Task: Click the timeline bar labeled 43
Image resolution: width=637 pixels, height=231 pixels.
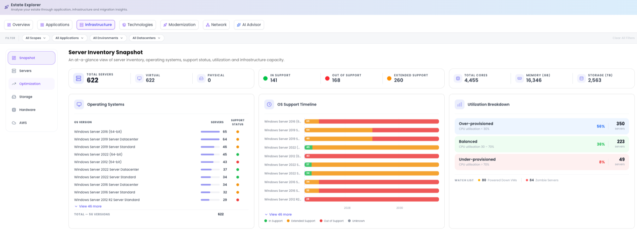Action: (x=372, y=156)
